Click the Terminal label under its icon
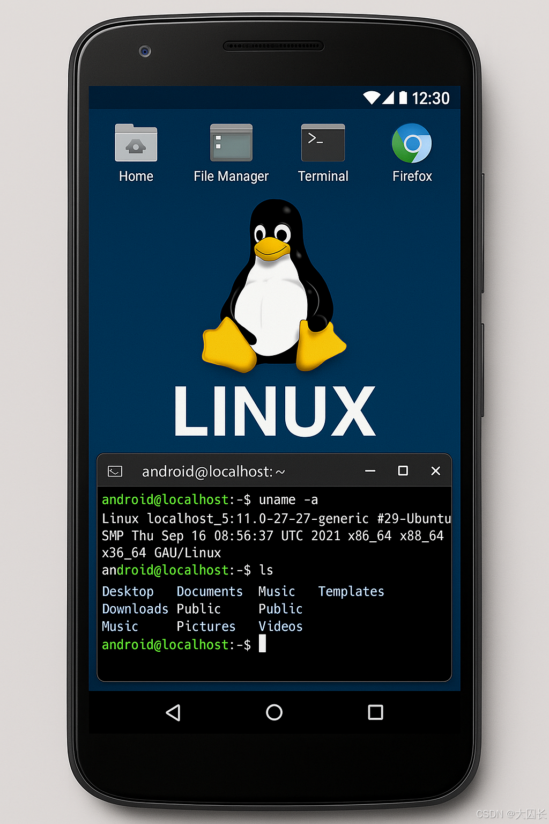This screenshot has width=549, height=824. tap(323, 176)
